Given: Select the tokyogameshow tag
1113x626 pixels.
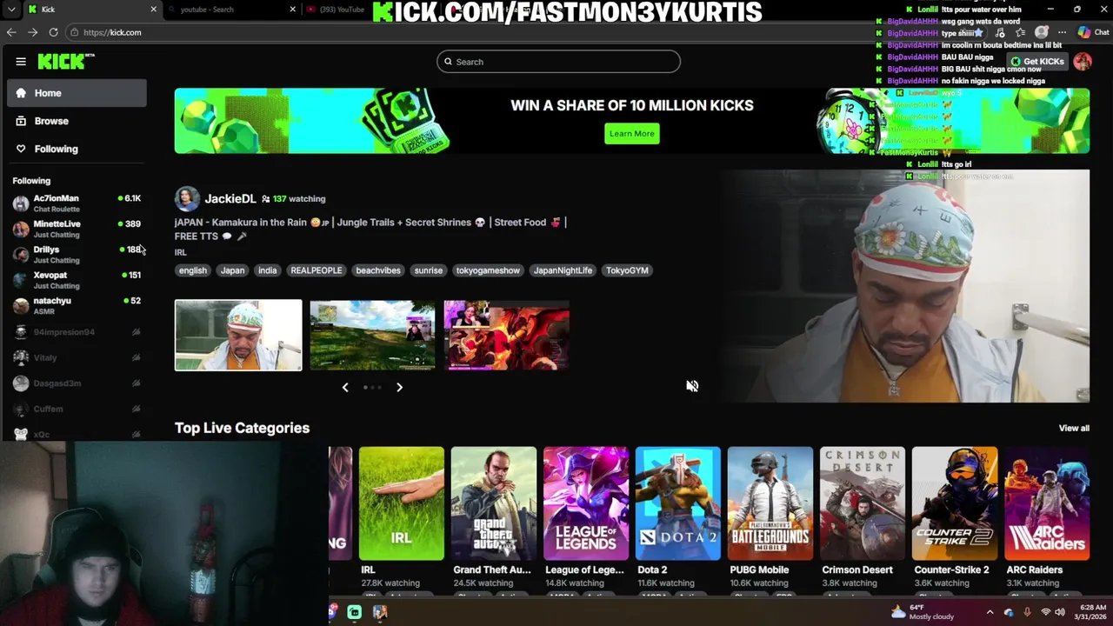Looking at the screenshot, I should (488, 270).
